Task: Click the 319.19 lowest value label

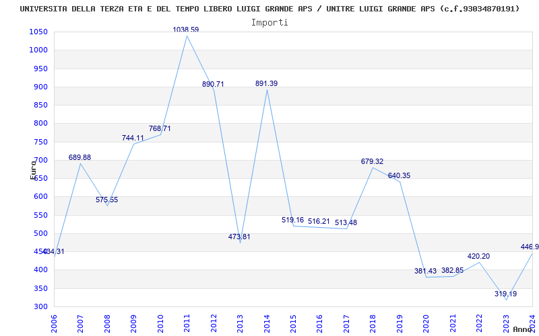Action: click(506, 294)
